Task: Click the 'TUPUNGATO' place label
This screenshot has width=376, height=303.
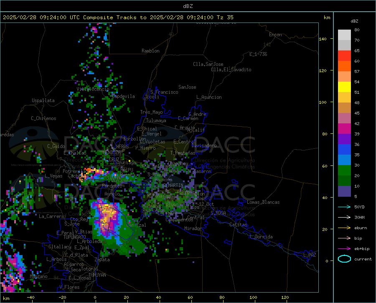Action: point(75,237)
